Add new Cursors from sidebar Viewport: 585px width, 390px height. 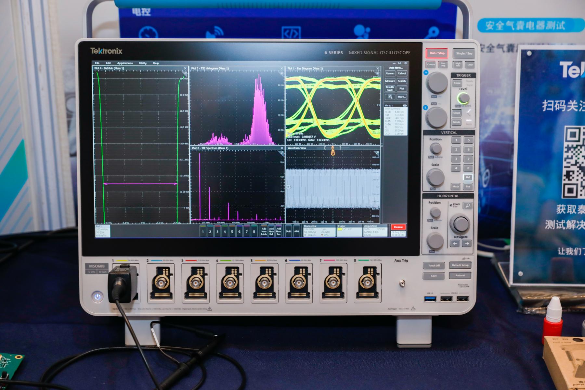point(390,73)
